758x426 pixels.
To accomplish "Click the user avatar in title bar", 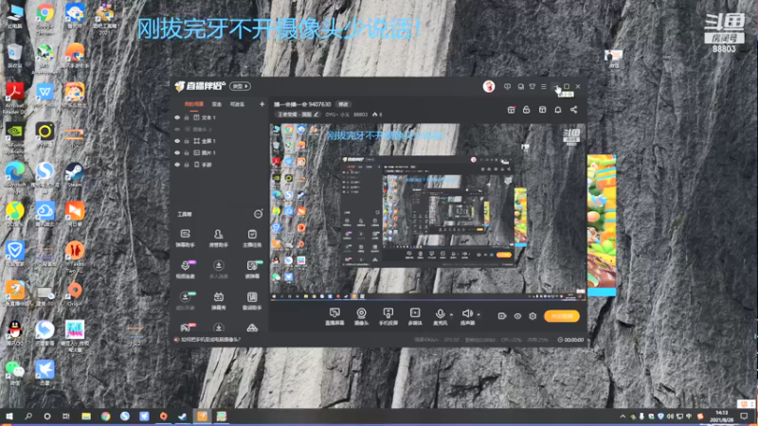I will click(x=489, y=86).
